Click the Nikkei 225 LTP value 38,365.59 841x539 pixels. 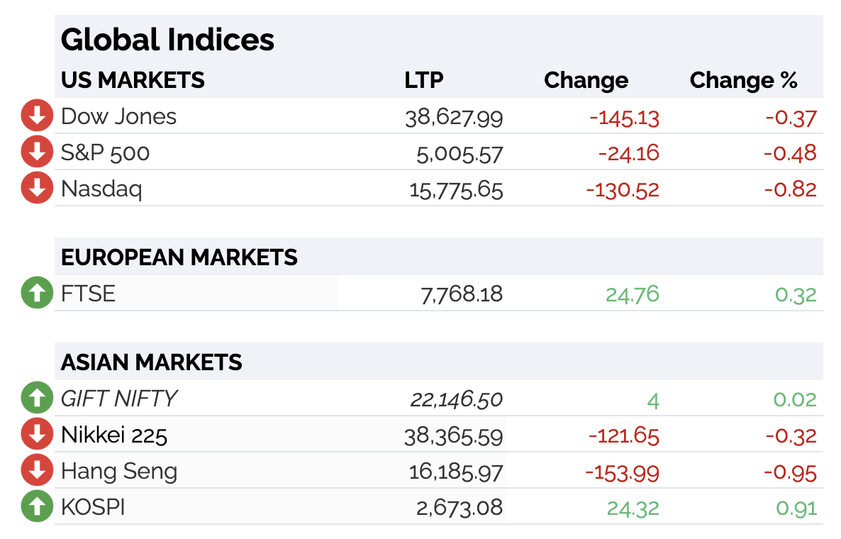point(454,436)
